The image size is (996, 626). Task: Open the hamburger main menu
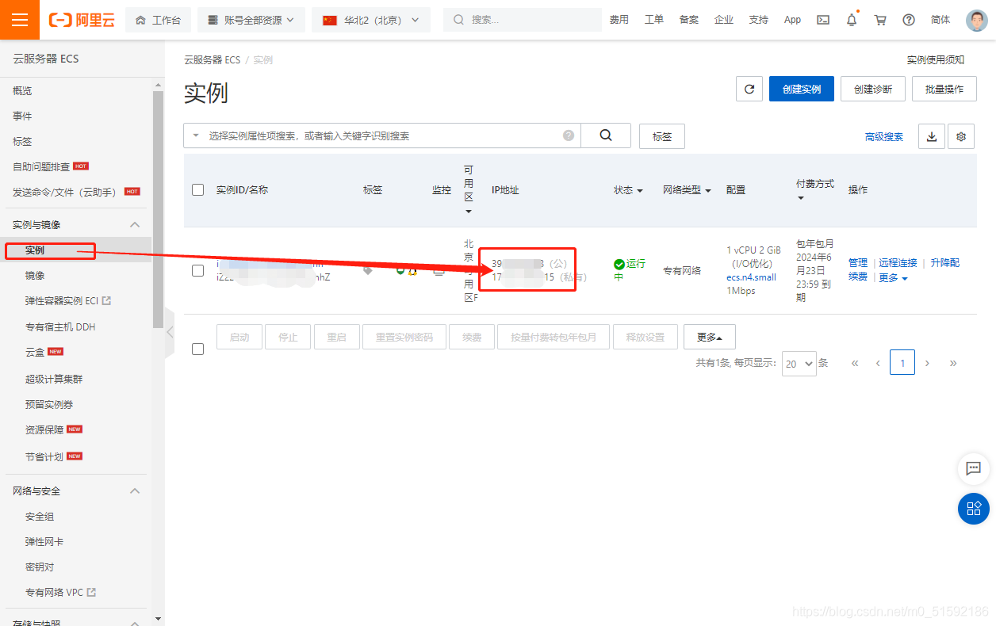(20, 20)
